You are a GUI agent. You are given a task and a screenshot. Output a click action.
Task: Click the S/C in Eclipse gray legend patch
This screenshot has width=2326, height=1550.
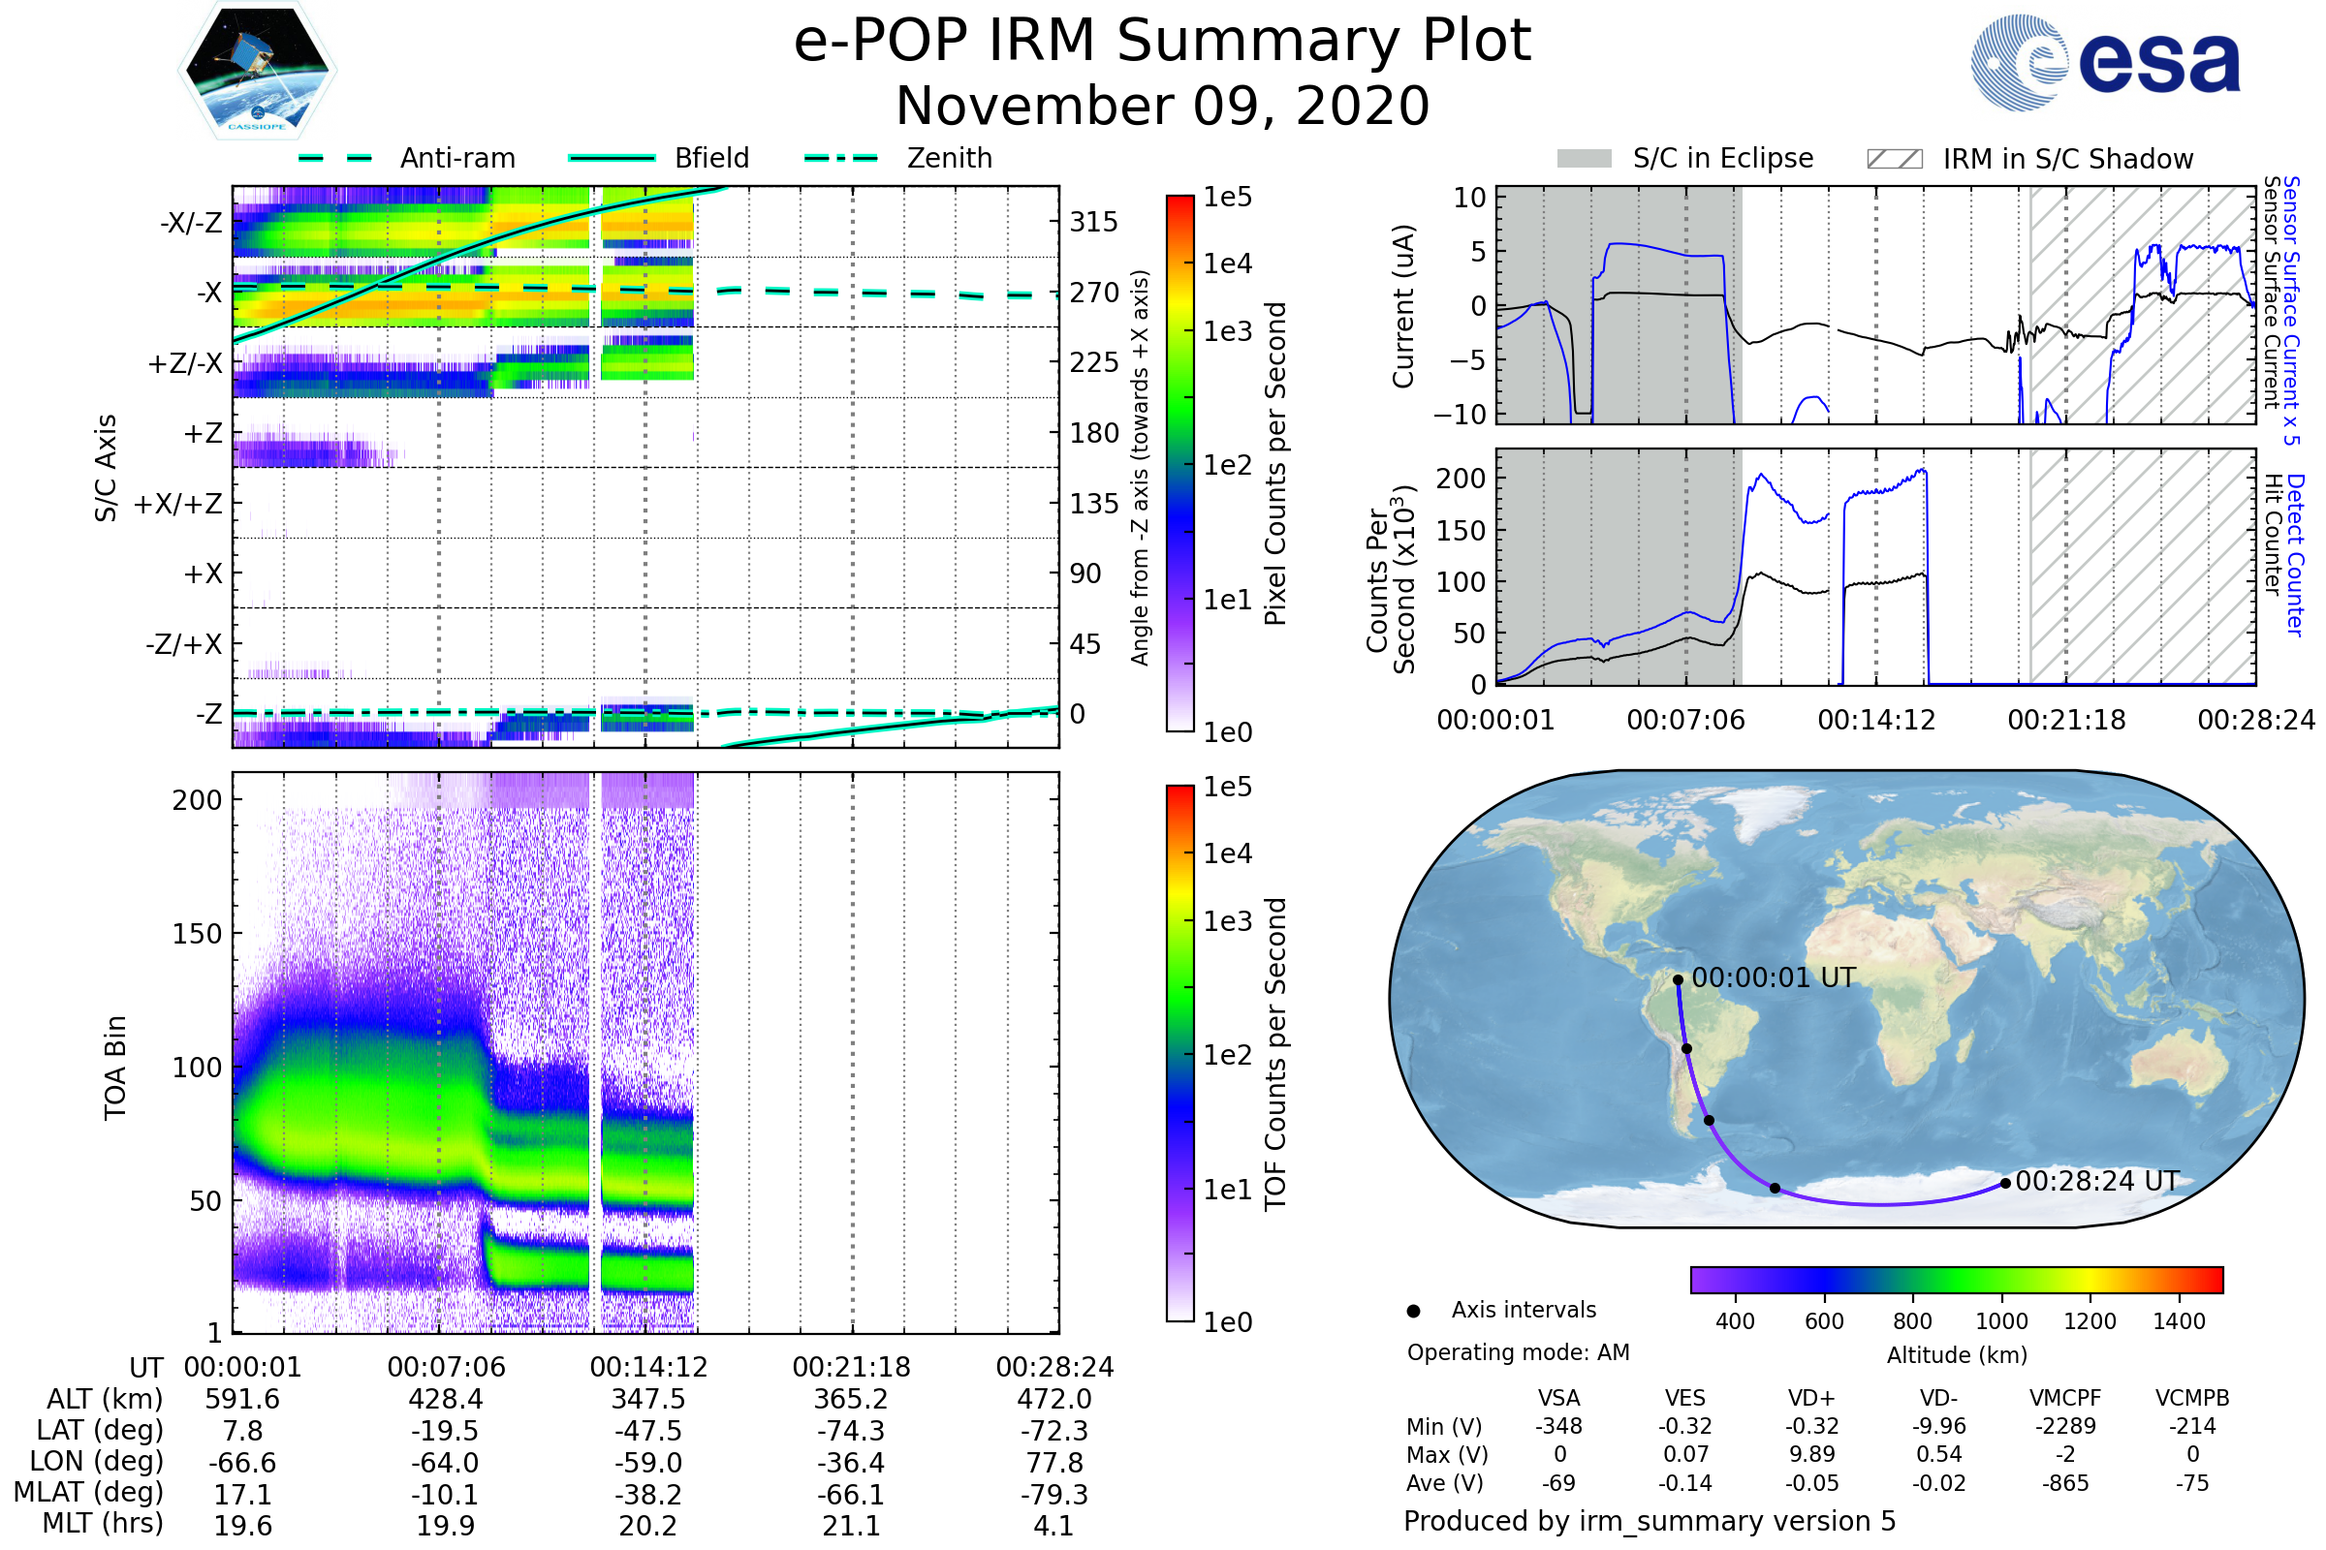tap(1585, 159)
